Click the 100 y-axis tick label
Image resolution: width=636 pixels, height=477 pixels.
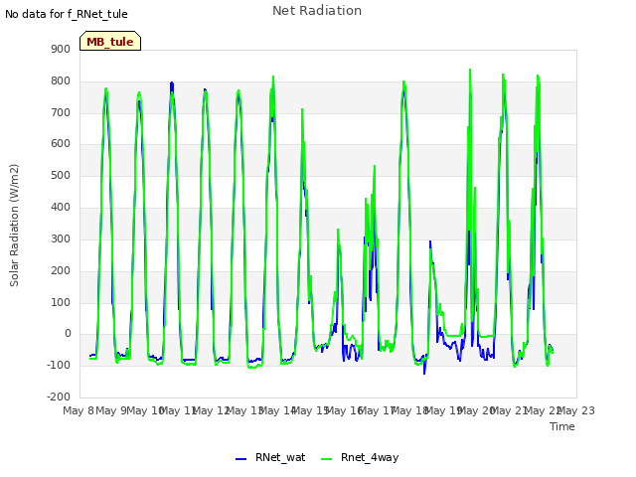click(x=61, y=302)
